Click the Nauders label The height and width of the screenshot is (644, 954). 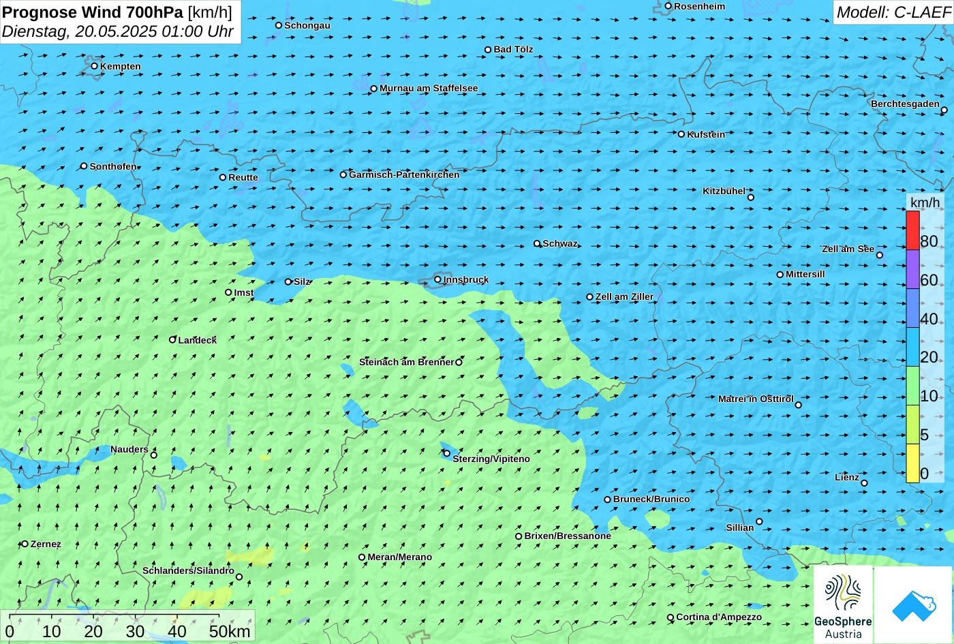coord(129,449)
